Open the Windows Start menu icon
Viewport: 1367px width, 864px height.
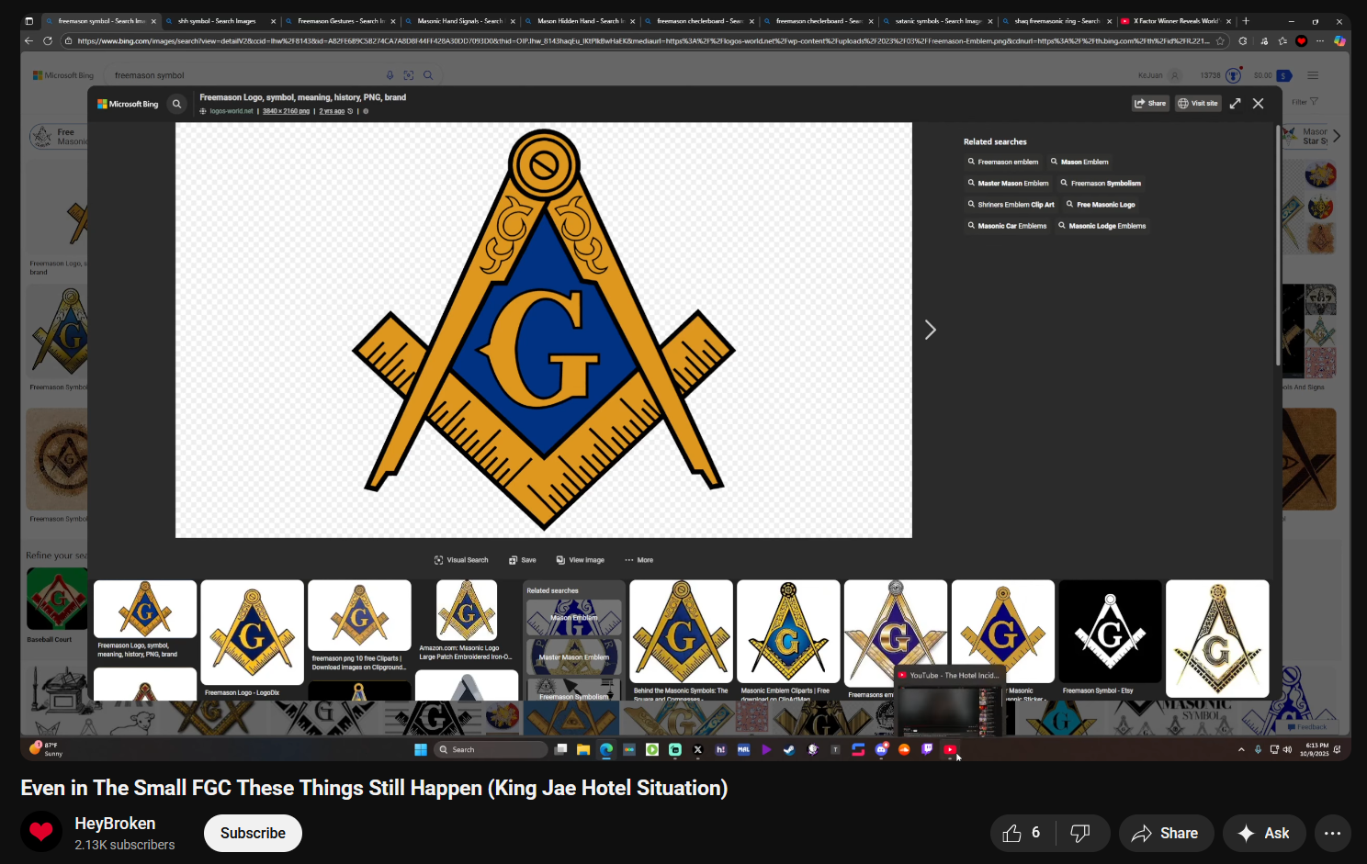(421, 749)
